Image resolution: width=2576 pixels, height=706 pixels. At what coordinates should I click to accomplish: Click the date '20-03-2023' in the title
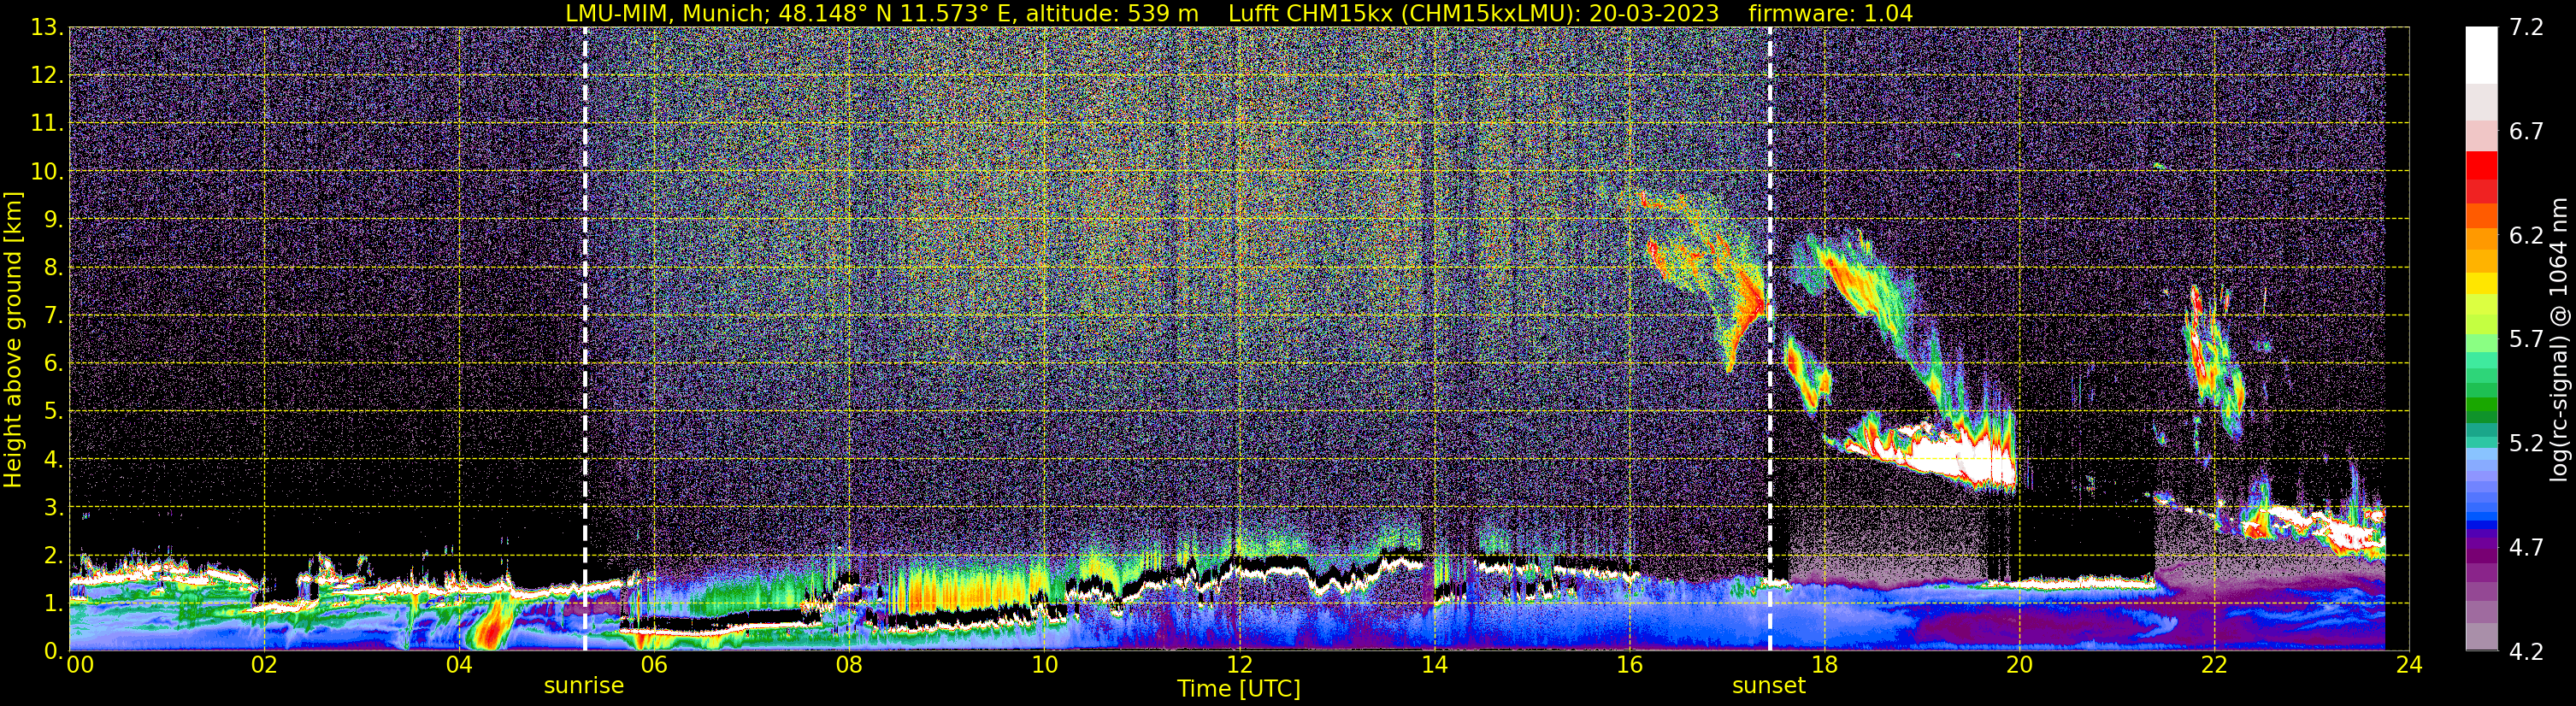(x=1654, y=13)
